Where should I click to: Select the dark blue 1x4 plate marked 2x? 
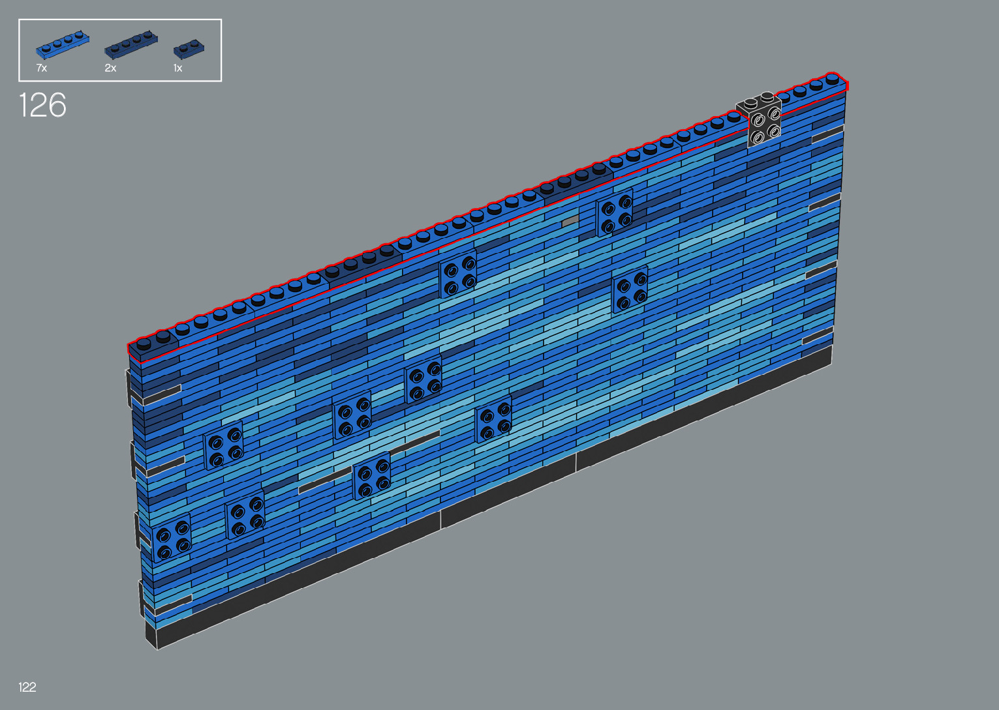click(x=131, y=44)
